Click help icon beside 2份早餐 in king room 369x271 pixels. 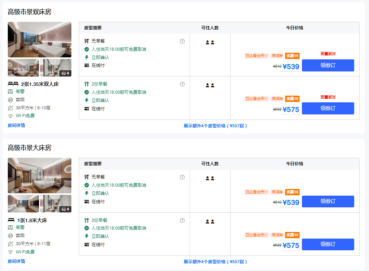click(182, 220)
